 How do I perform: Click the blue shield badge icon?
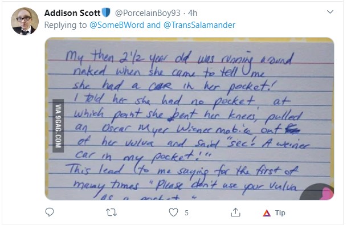[106, 13]
